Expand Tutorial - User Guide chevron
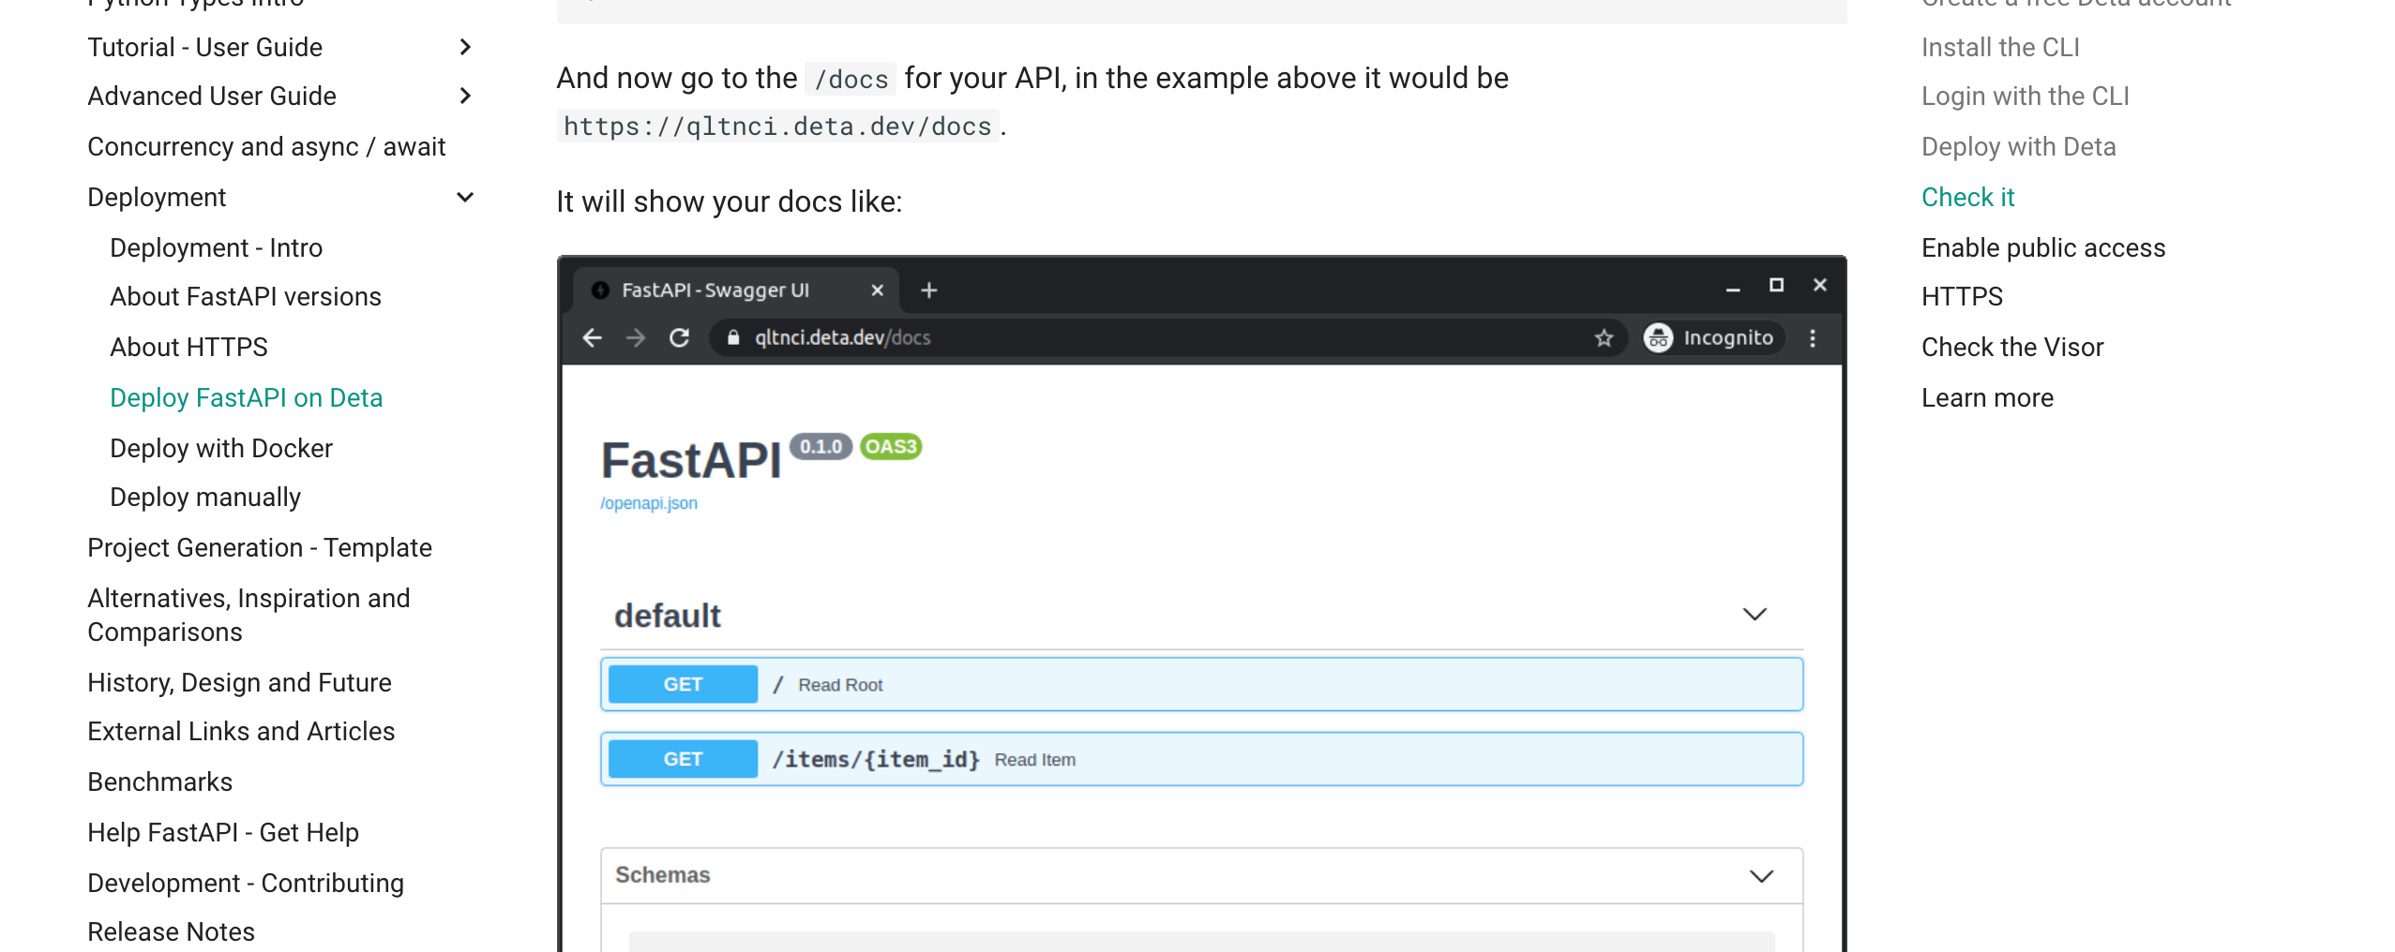This screenshot has width=2395, height=952. [x=465, y=47]
